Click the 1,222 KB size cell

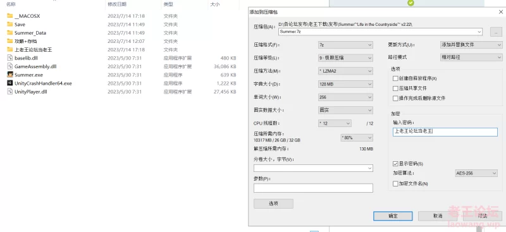226,83
